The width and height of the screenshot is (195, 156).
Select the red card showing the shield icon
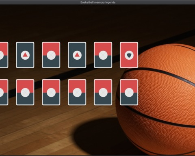[129, 55]
